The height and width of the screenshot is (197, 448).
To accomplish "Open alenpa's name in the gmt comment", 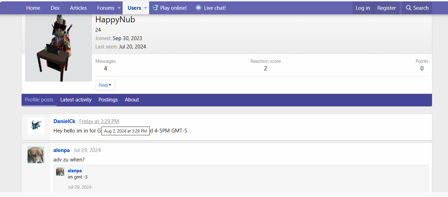I will (x=75, y=171).
